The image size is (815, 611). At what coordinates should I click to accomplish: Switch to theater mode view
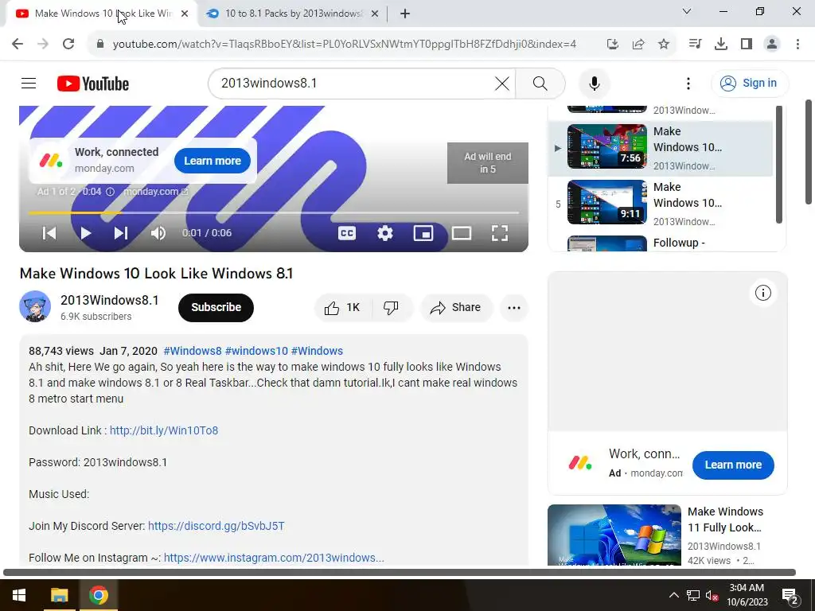(x=462, y=233)
